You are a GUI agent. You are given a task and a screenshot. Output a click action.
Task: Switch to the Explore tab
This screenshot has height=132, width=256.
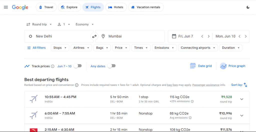(x=69, y=7)
